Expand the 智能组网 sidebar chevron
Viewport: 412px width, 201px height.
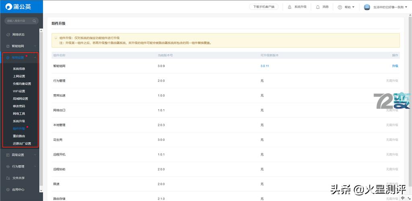[x=35, y=46]
